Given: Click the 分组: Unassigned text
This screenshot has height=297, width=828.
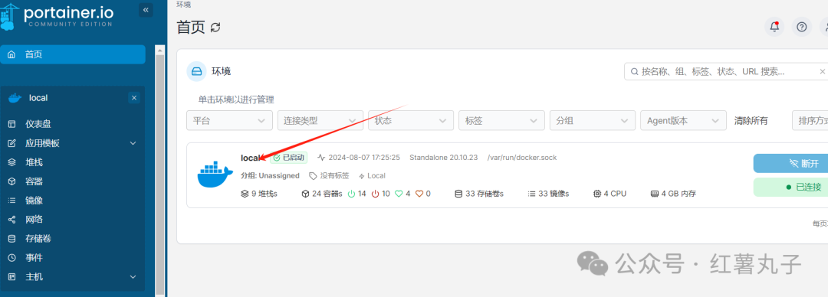Looking at the screenshot, I should click(x=270, y=175).
